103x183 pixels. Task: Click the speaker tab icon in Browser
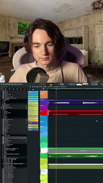10,89
